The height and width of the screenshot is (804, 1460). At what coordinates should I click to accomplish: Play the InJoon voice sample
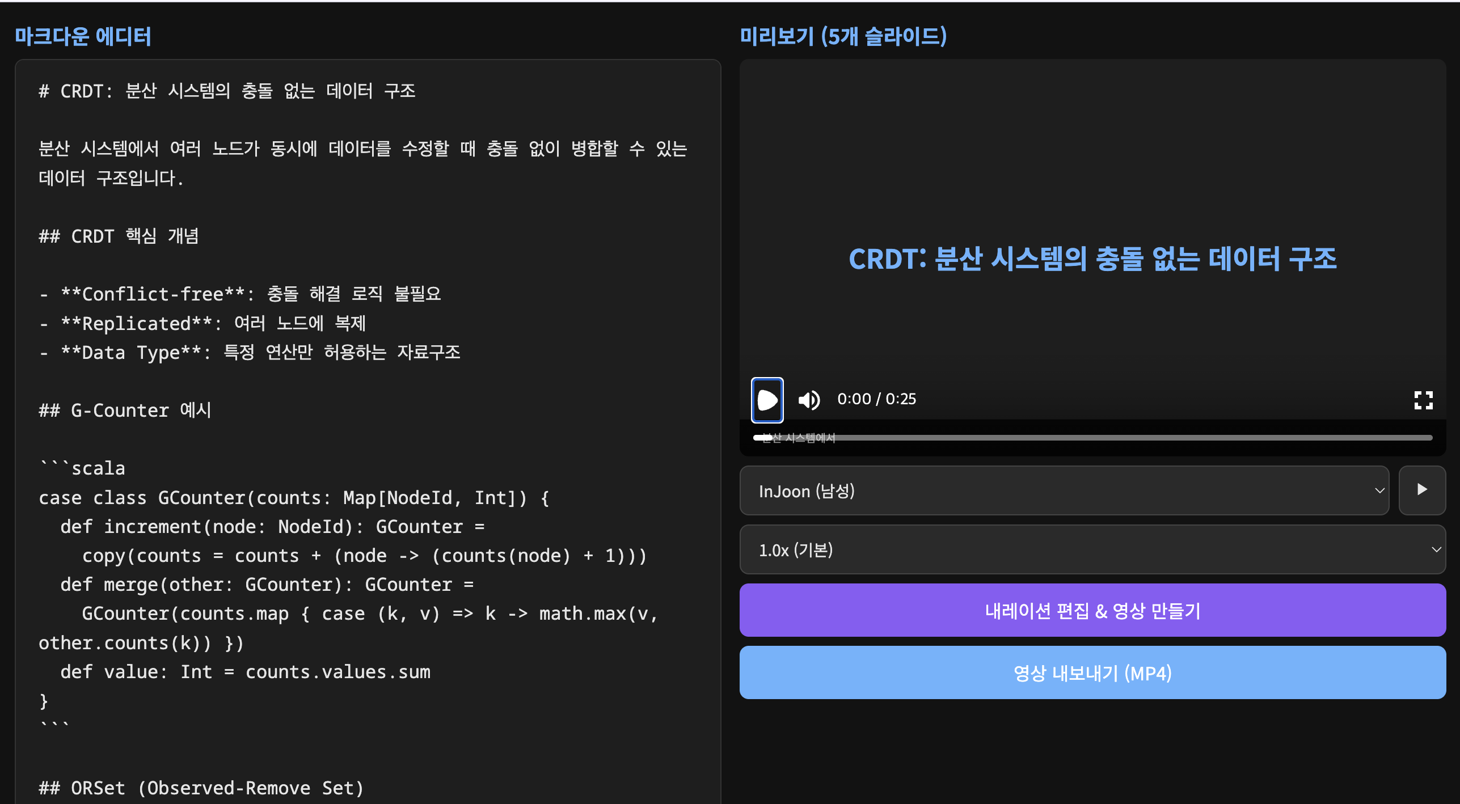pos(1421,490)
